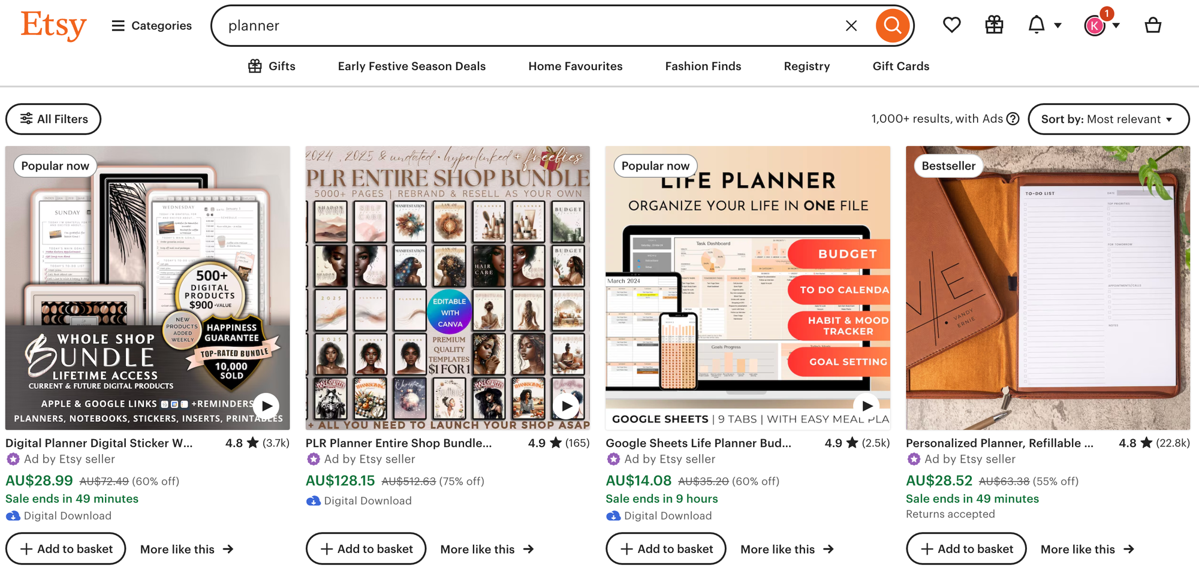The image size is (1199, 568).
Task: Open the Sort by Most relevant dropdown
Action: tap(1108, 119)
